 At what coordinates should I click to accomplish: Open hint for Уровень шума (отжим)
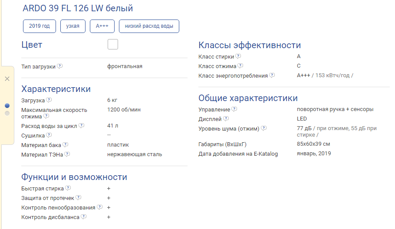click(x=263, y=128)
